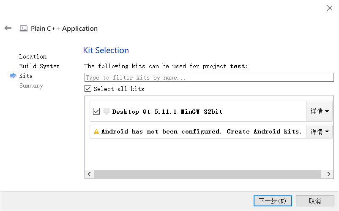Click the horizontal scrollbar track in kits list

pyautogui.click(x=207, y=174)
